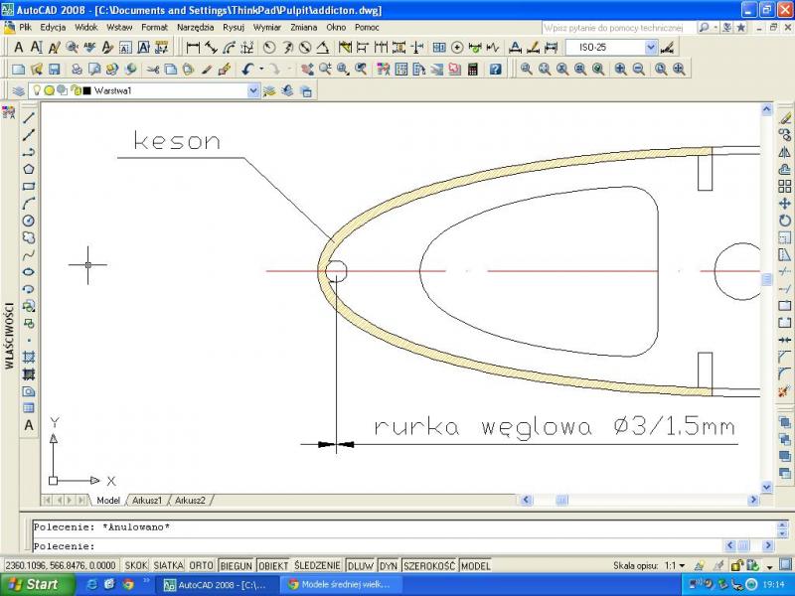Expand the Warstwa1 layer dropdown
The height and width of the screenshot is (596, 795).
click(253, 90)
